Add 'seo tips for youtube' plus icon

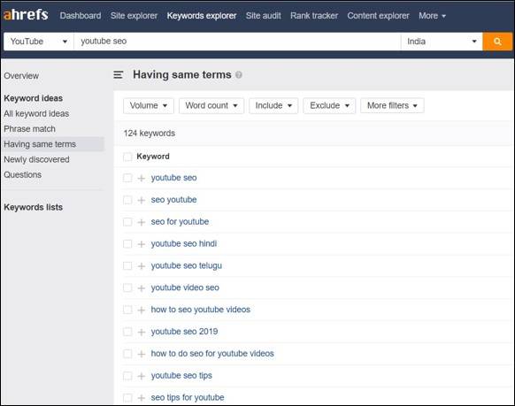(142, 398)
